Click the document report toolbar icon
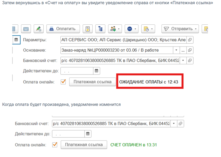The height and width of the screenshot is (157, 221). point(88,29)
